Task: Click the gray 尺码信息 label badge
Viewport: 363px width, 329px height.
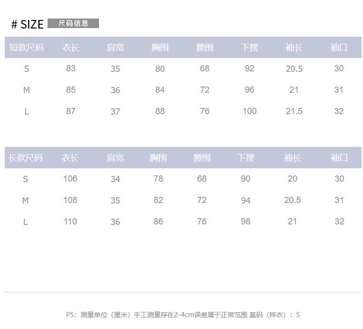Action: [73, 23]
